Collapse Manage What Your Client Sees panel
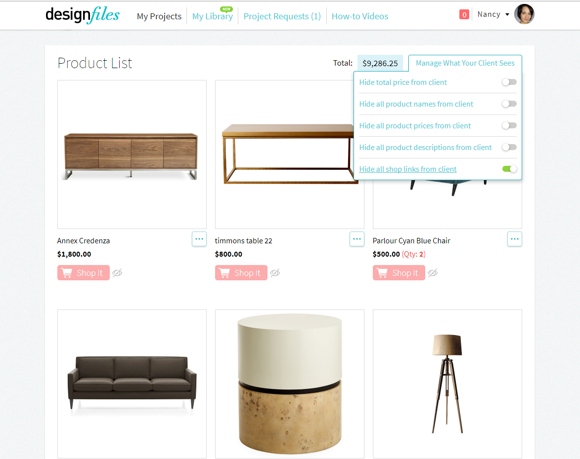The width and height of the screenshot is (580, 459). (x=465, y=63)
